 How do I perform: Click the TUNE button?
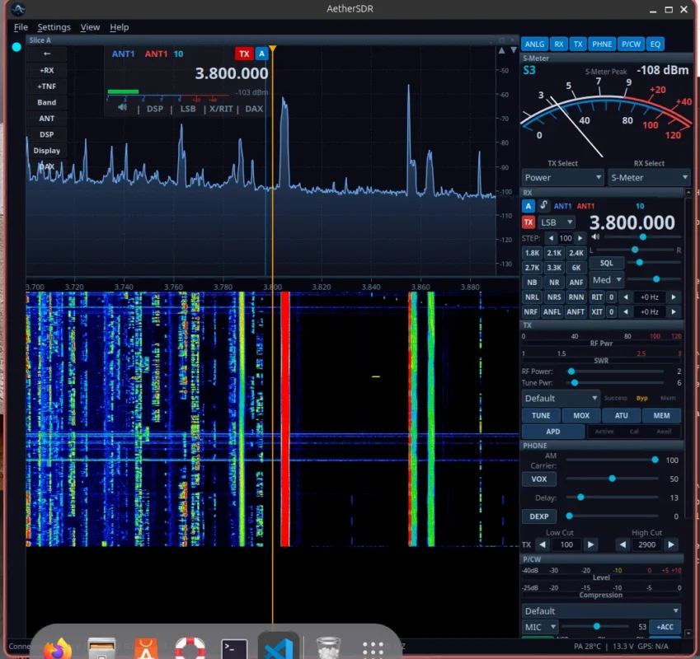click(541, 415)
